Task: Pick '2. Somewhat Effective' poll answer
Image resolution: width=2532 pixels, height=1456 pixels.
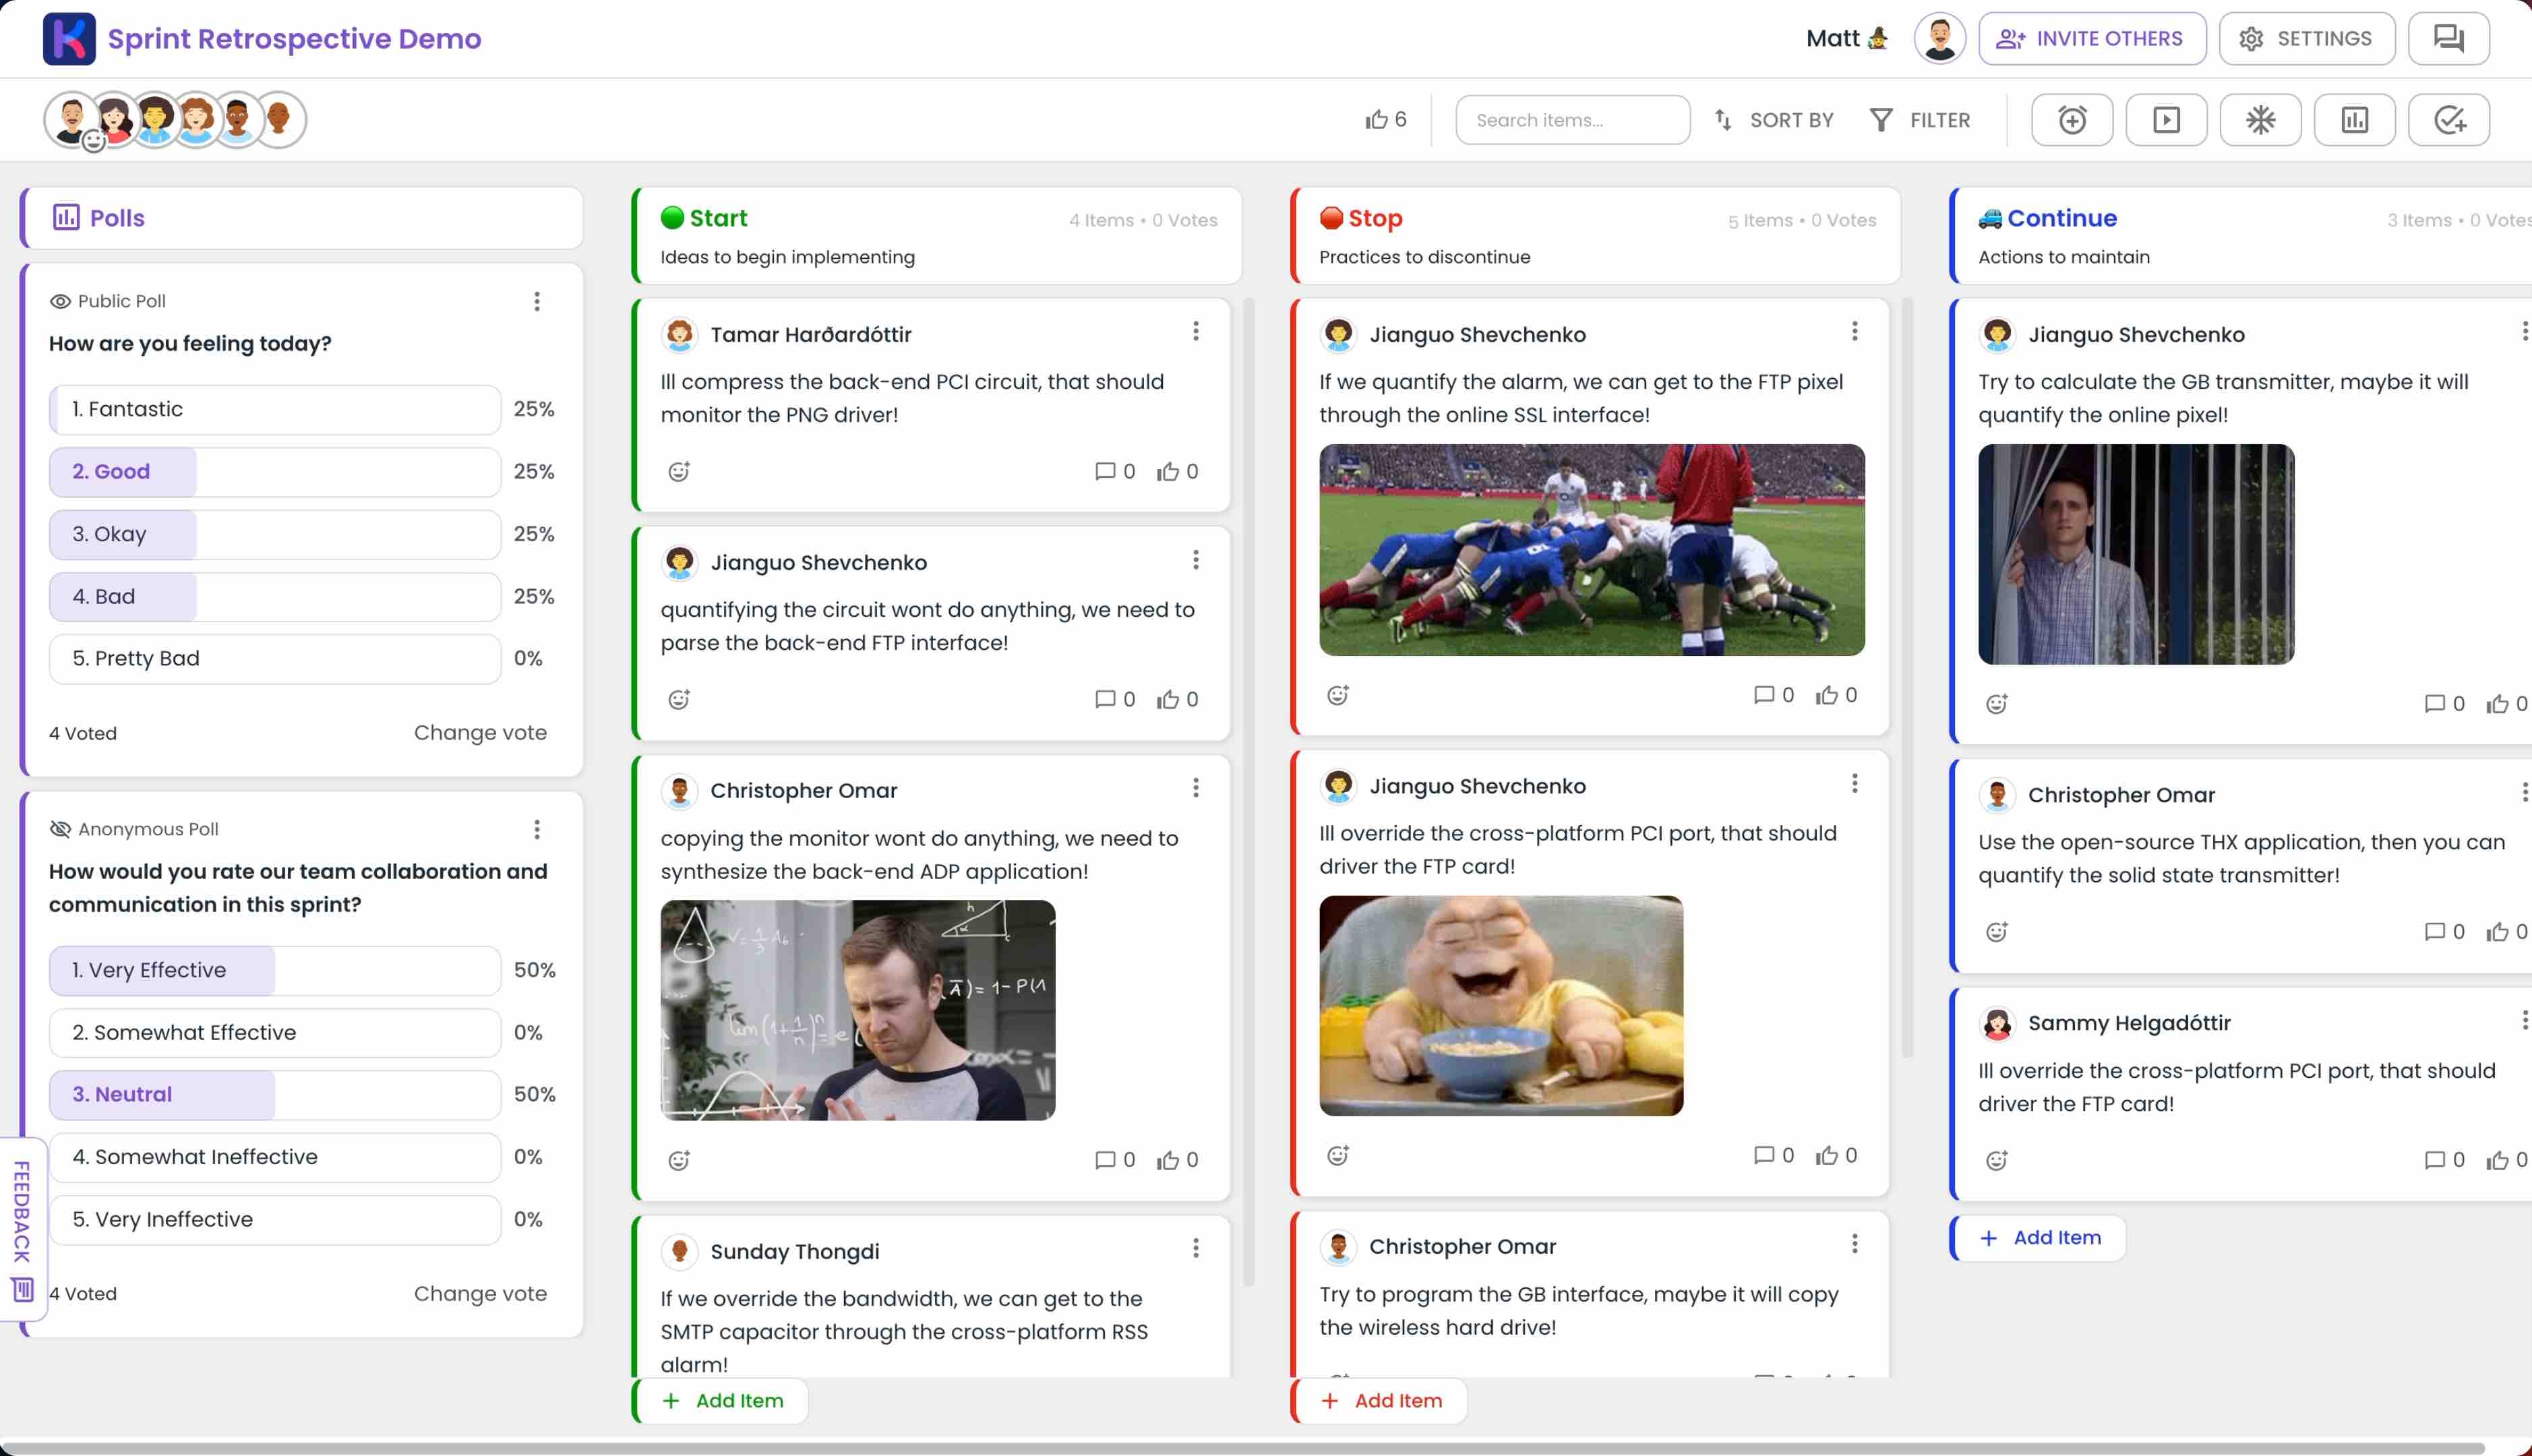Action: click(x=275, y=1032)
